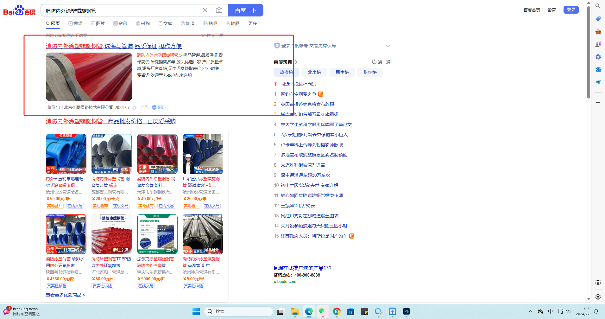Select the 民生榜 hot list tab

[x=342, y=72]
